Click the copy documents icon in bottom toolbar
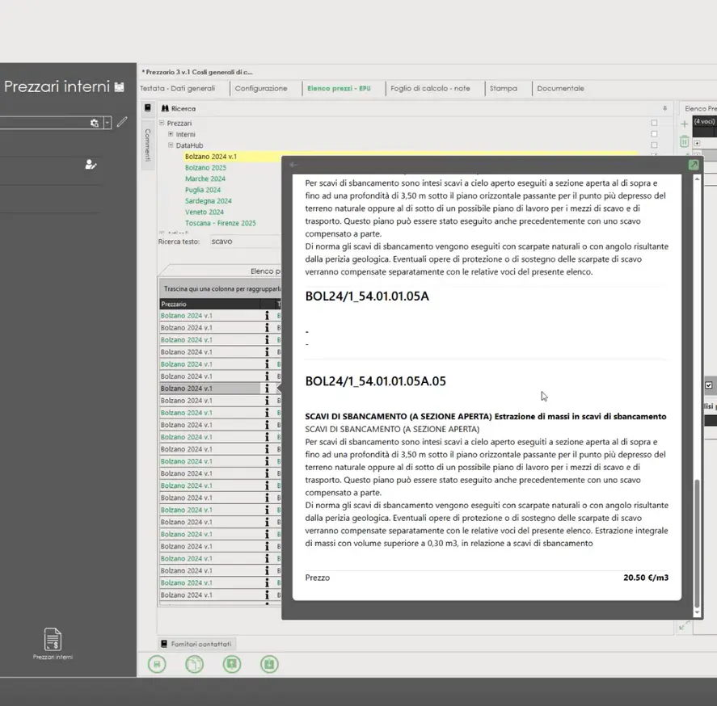The image size is (717, 706). click(x=194, y=664)
